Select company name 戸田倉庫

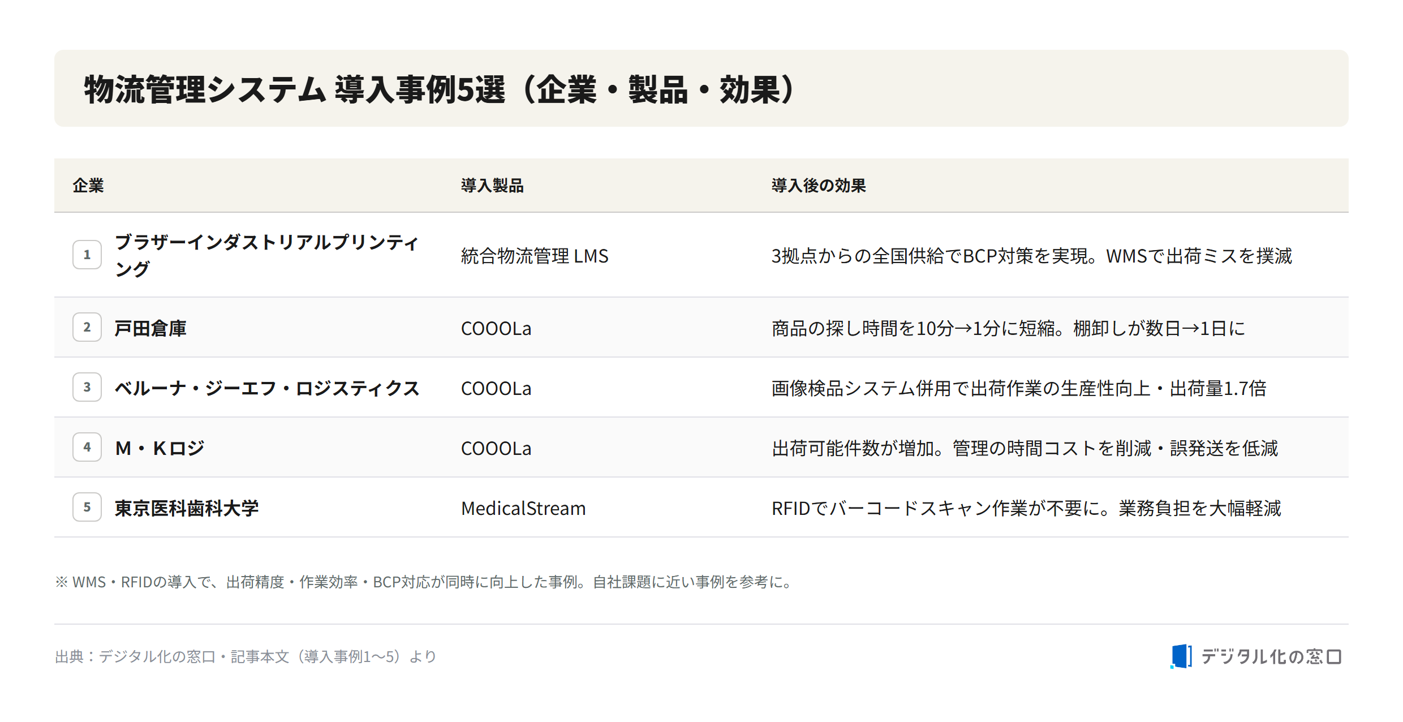point(150,328)
